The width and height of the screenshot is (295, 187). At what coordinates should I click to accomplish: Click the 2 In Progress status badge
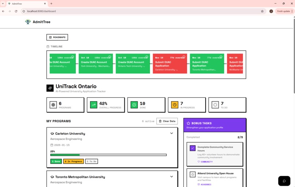click(74, 161)
